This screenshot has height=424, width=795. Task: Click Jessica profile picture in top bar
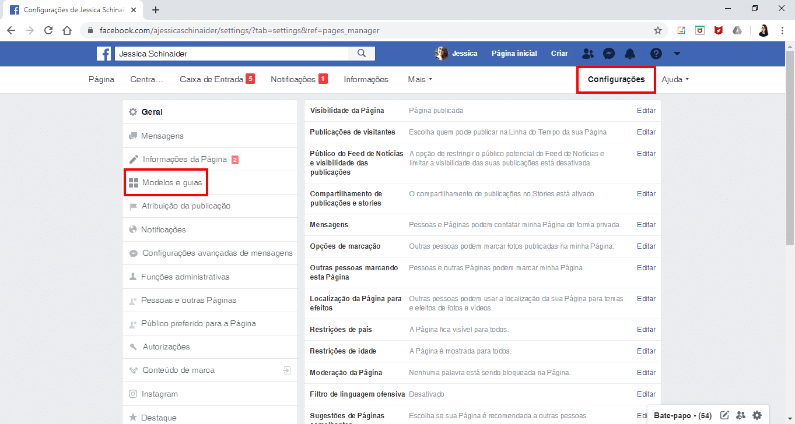442,54
